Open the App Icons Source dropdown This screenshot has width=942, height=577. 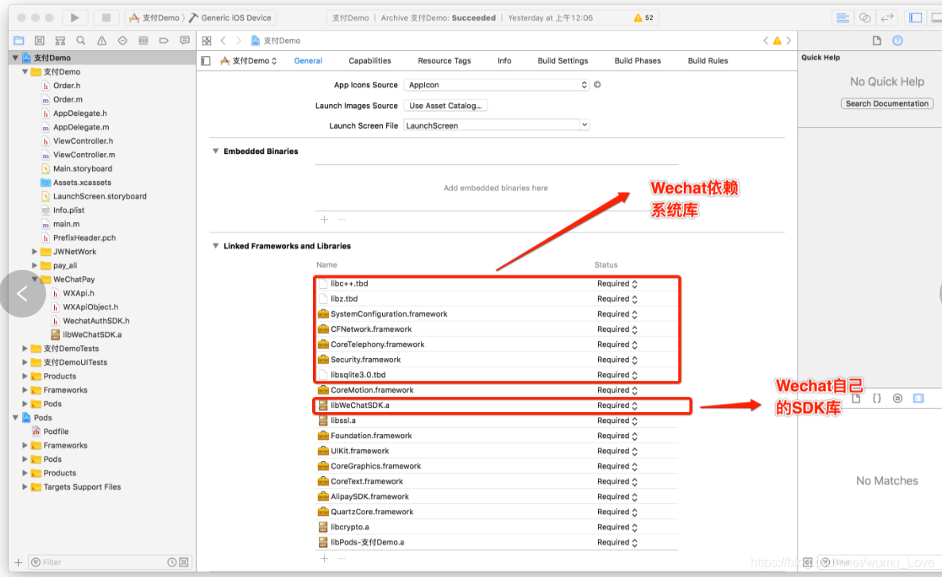(x=497, y=85)
